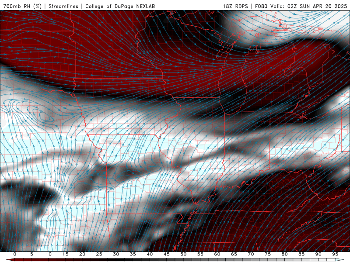Click the colorbar label "40"
350x262 pixels.
(150, 254)
